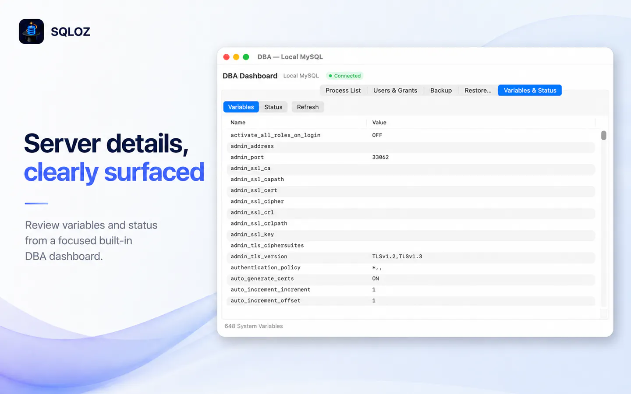The width and height of the screenshot is (631, 394).
Task: Click the 648 System Variables status text
Action: (x=254, y=326)
